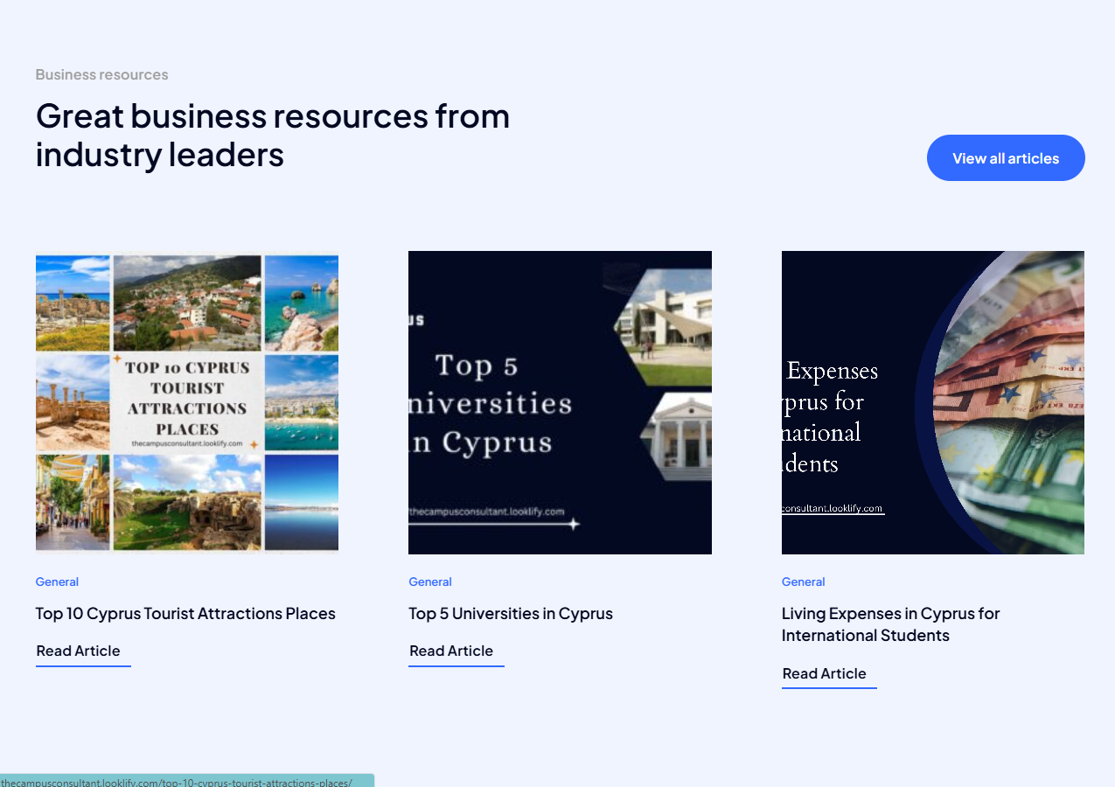Screen dimensions: 1115x787
Task: Click the upper hexagon campus photo in Universities cover
Action: click(x=666, y=325)
